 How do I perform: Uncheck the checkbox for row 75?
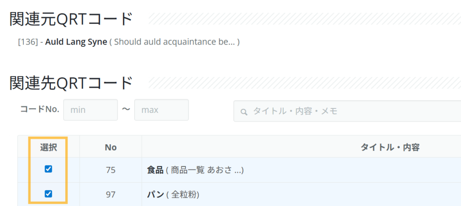click(x=48, y=169)
